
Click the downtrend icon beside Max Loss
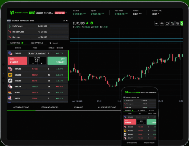pos(10,37)
